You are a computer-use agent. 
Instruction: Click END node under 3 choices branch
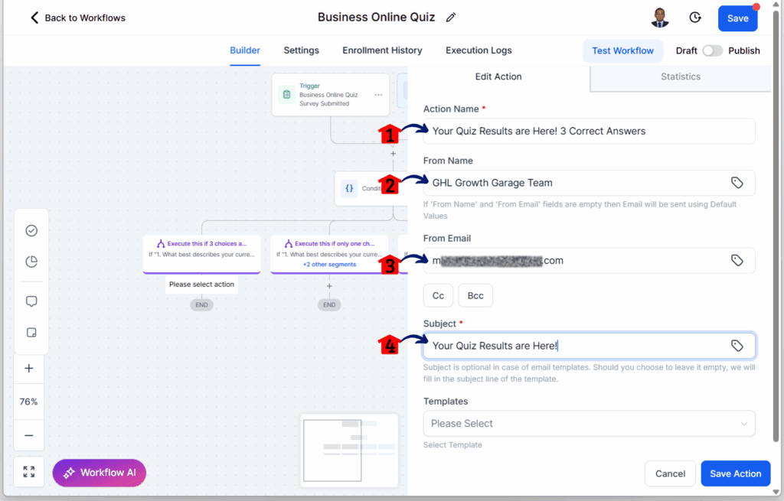point(201,304)
